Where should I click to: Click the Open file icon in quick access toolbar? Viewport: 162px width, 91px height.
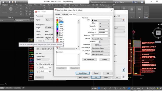click(x=6, y=2)
